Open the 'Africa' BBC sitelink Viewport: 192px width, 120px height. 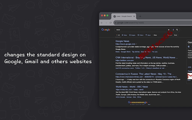coord(139,97)
